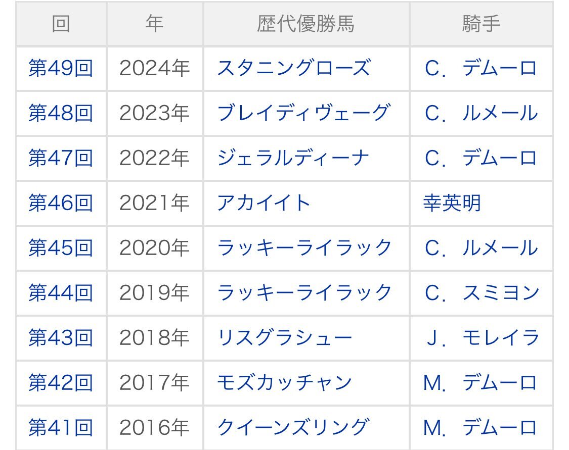Open the 第41回 race result link
This screenshot has width=569, height=450.
coord(61,428)
